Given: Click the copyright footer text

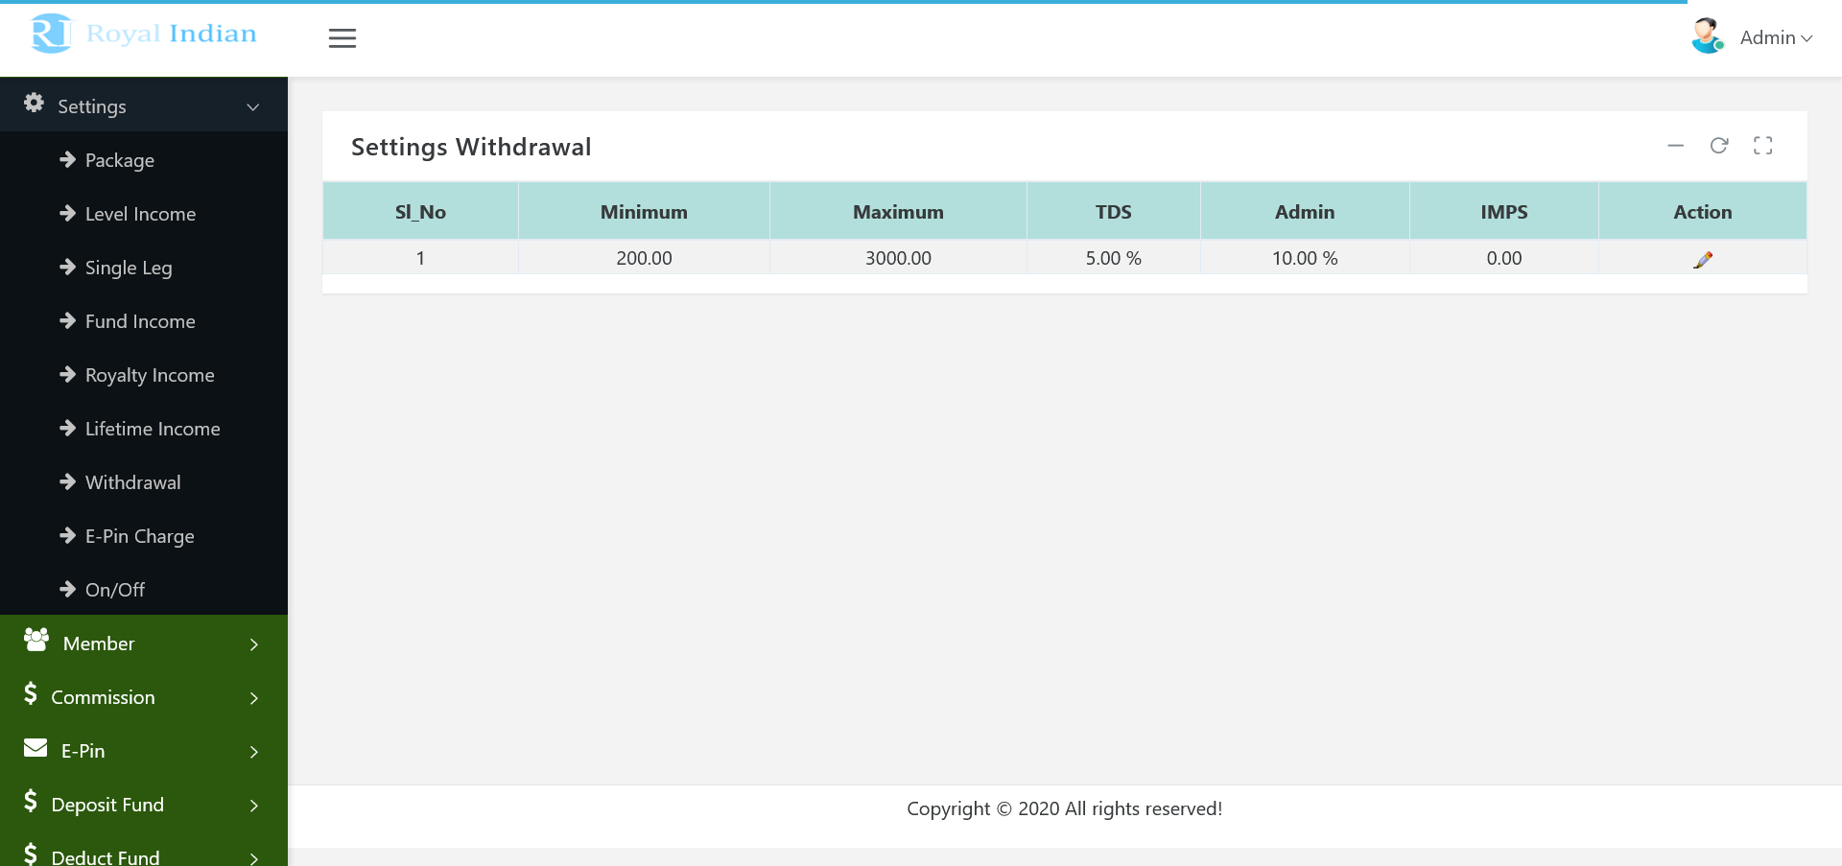Looking at the screenshot, I should pyautogui.click(x=1065, y=808).
